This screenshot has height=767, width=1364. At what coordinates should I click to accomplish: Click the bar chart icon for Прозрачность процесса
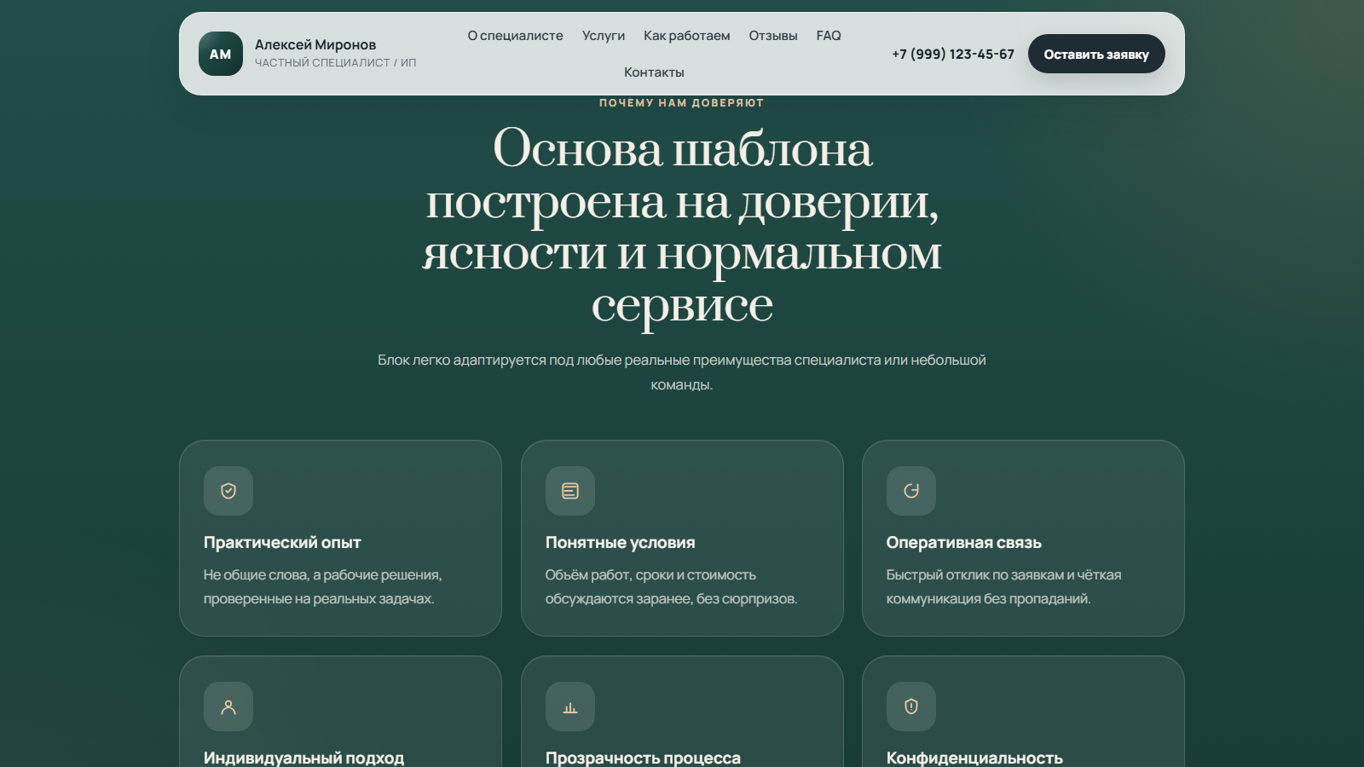coord(570,706)
